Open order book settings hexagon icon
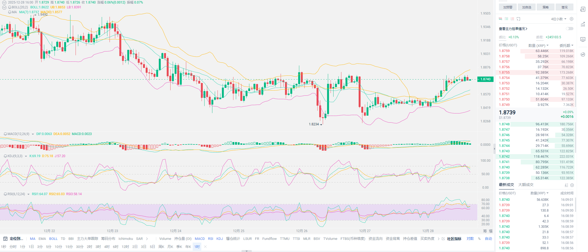This screenshot has height=252, width=588. point(571,19)
